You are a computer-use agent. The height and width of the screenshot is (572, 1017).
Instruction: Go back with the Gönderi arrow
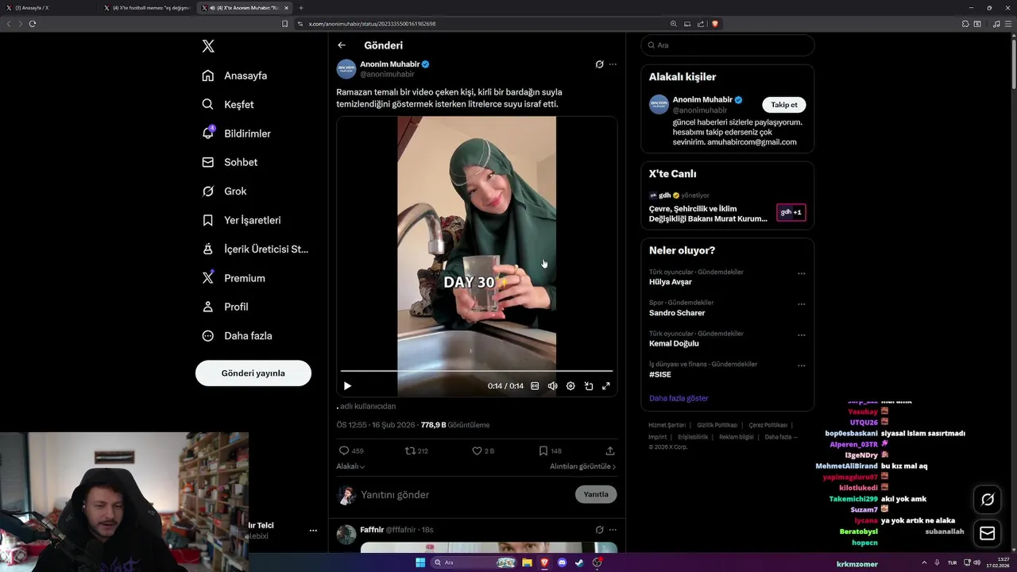[342, 45]
